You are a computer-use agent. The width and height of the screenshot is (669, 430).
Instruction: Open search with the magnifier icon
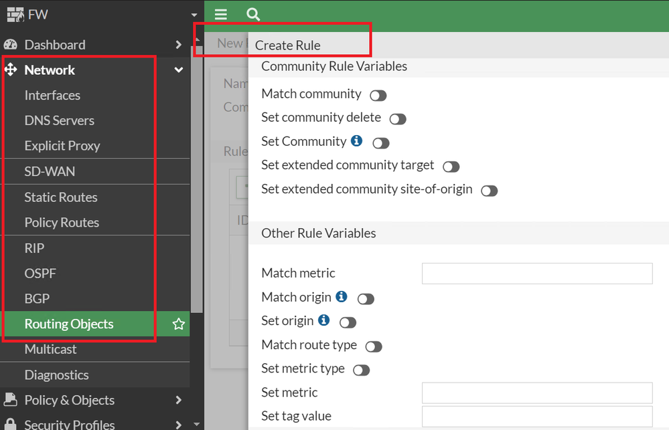[x=252, y=14]
